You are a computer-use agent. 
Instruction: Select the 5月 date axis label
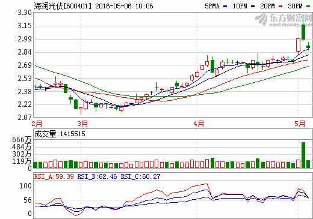(x=300, y=124)
